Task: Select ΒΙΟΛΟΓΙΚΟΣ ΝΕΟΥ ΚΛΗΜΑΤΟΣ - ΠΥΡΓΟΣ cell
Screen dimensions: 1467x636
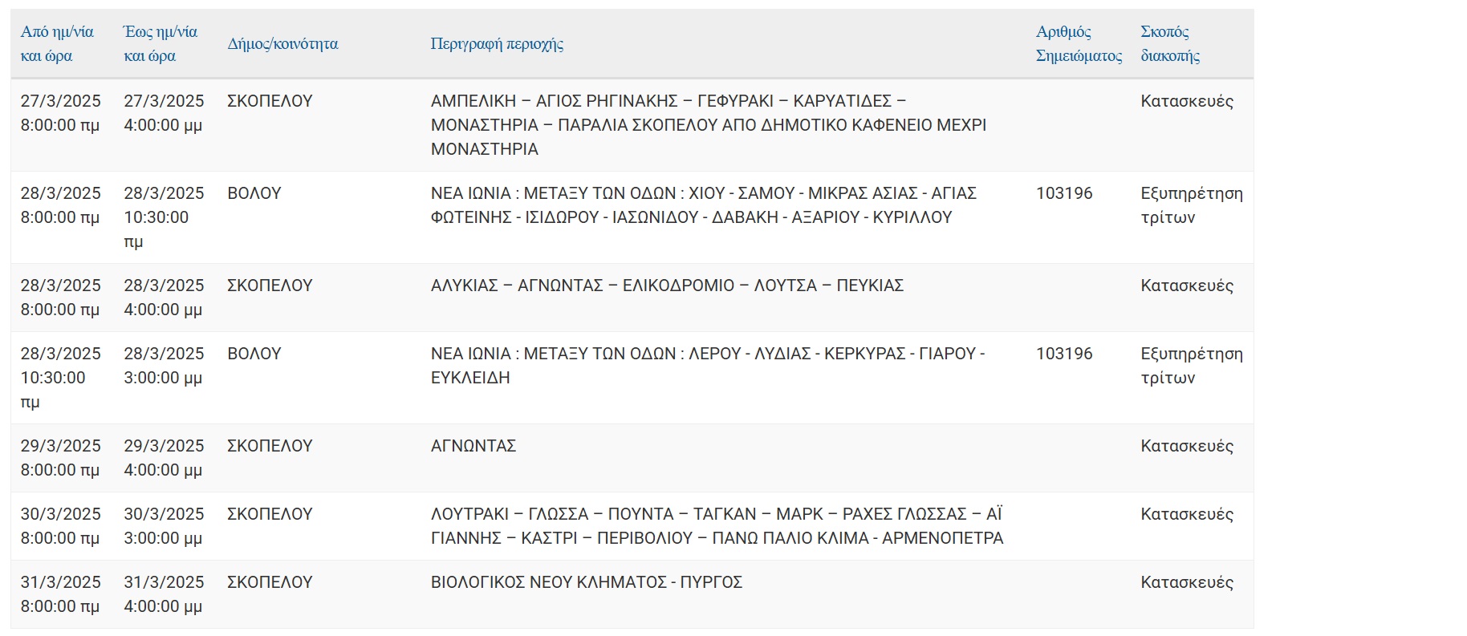Action: [586, 582]
